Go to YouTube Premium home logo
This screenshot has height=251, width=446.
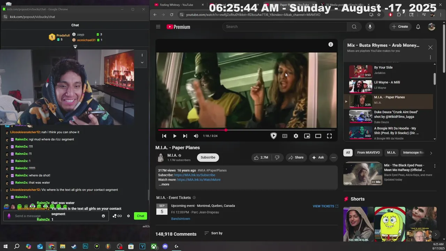178,27
